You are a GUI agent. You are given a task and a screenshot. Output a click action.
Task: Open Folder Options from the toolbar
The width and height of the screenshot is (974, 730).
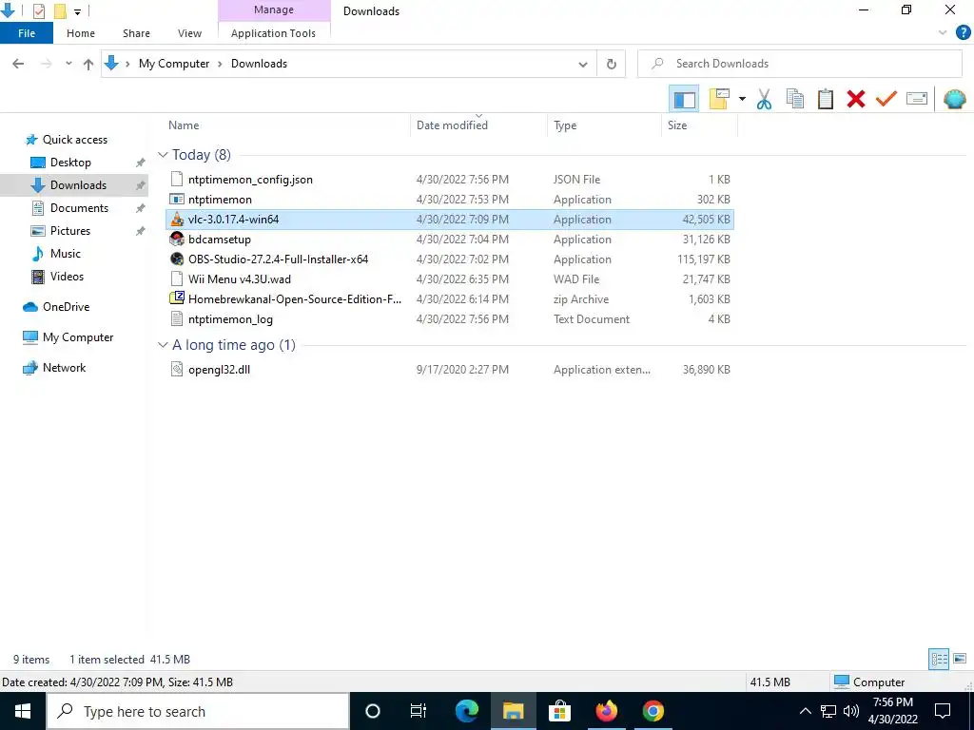coord(719,99)
